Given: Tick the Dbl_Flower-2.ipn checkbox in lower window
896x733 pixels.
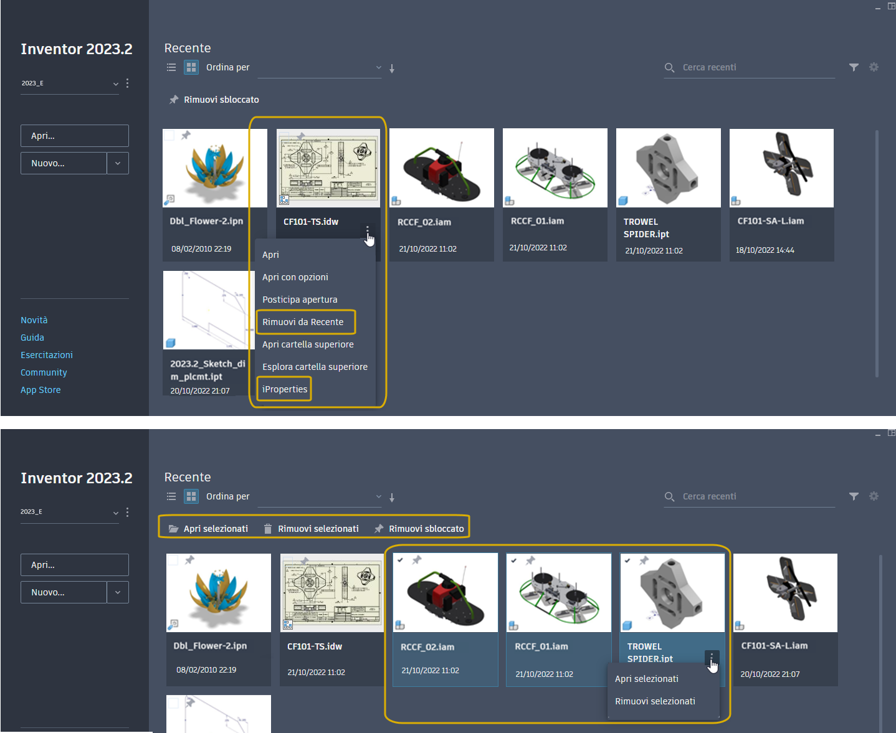Looking at the screenshot, I should pos(173,560).
